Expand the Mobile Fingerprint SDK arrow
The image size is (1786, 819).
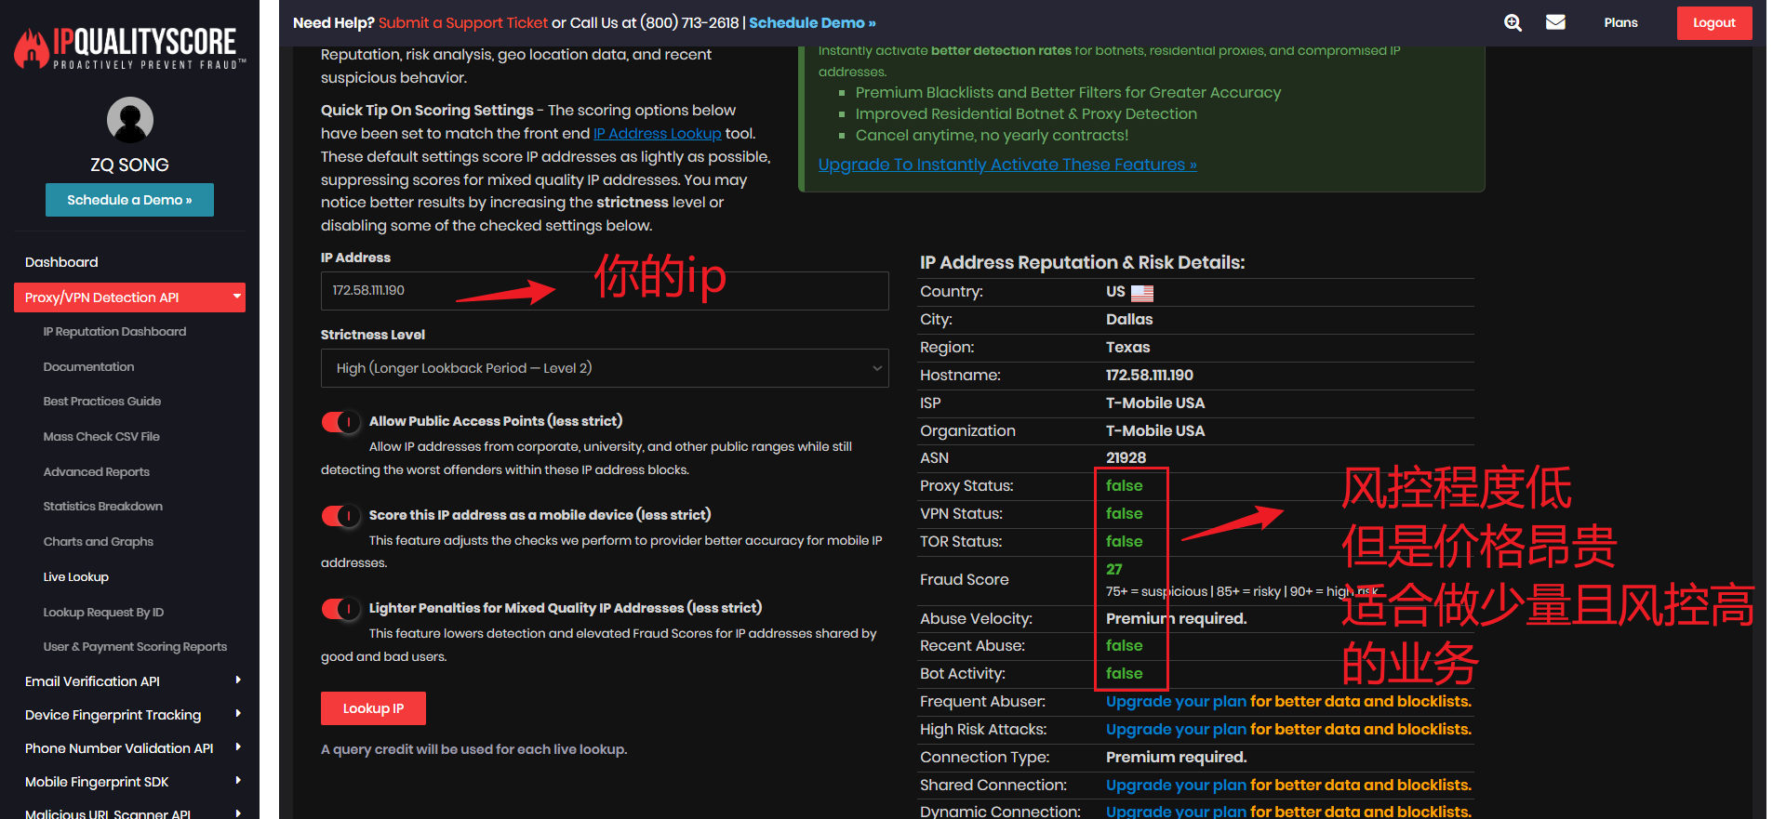(238, 781)
